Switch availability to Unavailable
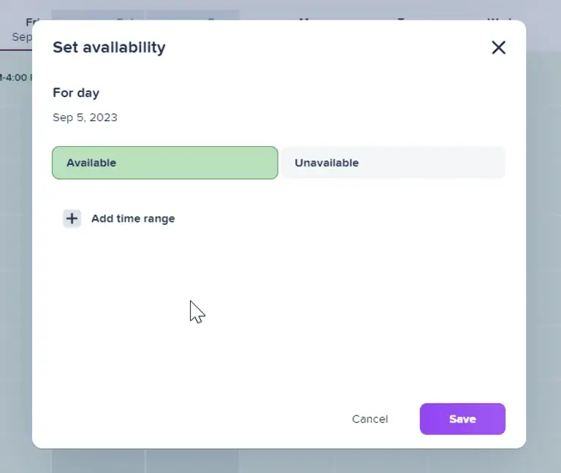Image resolution: width=561 pixels, height=473 pixels. 394,163
